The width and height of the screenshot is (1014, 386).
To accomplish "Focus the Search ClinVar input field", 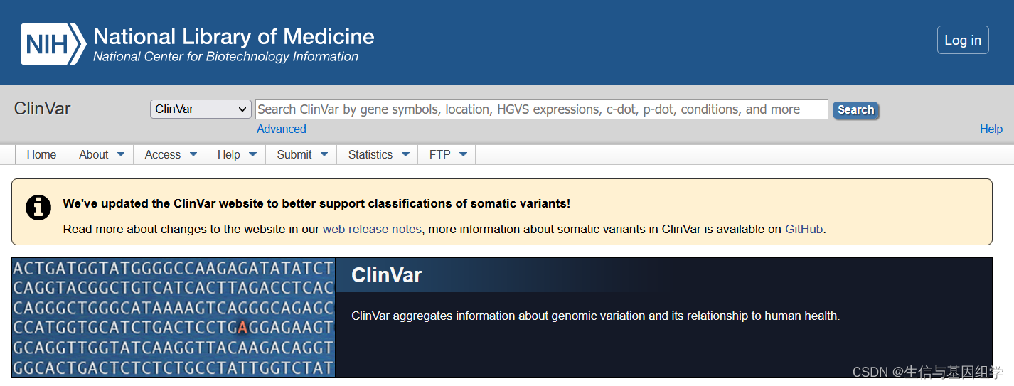I will pyautogui.click(x=542, y=109).
